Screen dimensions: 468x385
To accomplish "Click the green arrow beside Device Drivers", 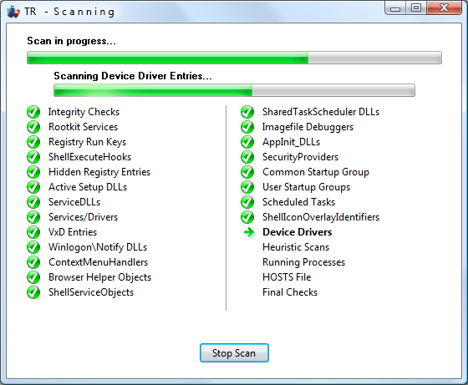I will [x=249, y=232].
